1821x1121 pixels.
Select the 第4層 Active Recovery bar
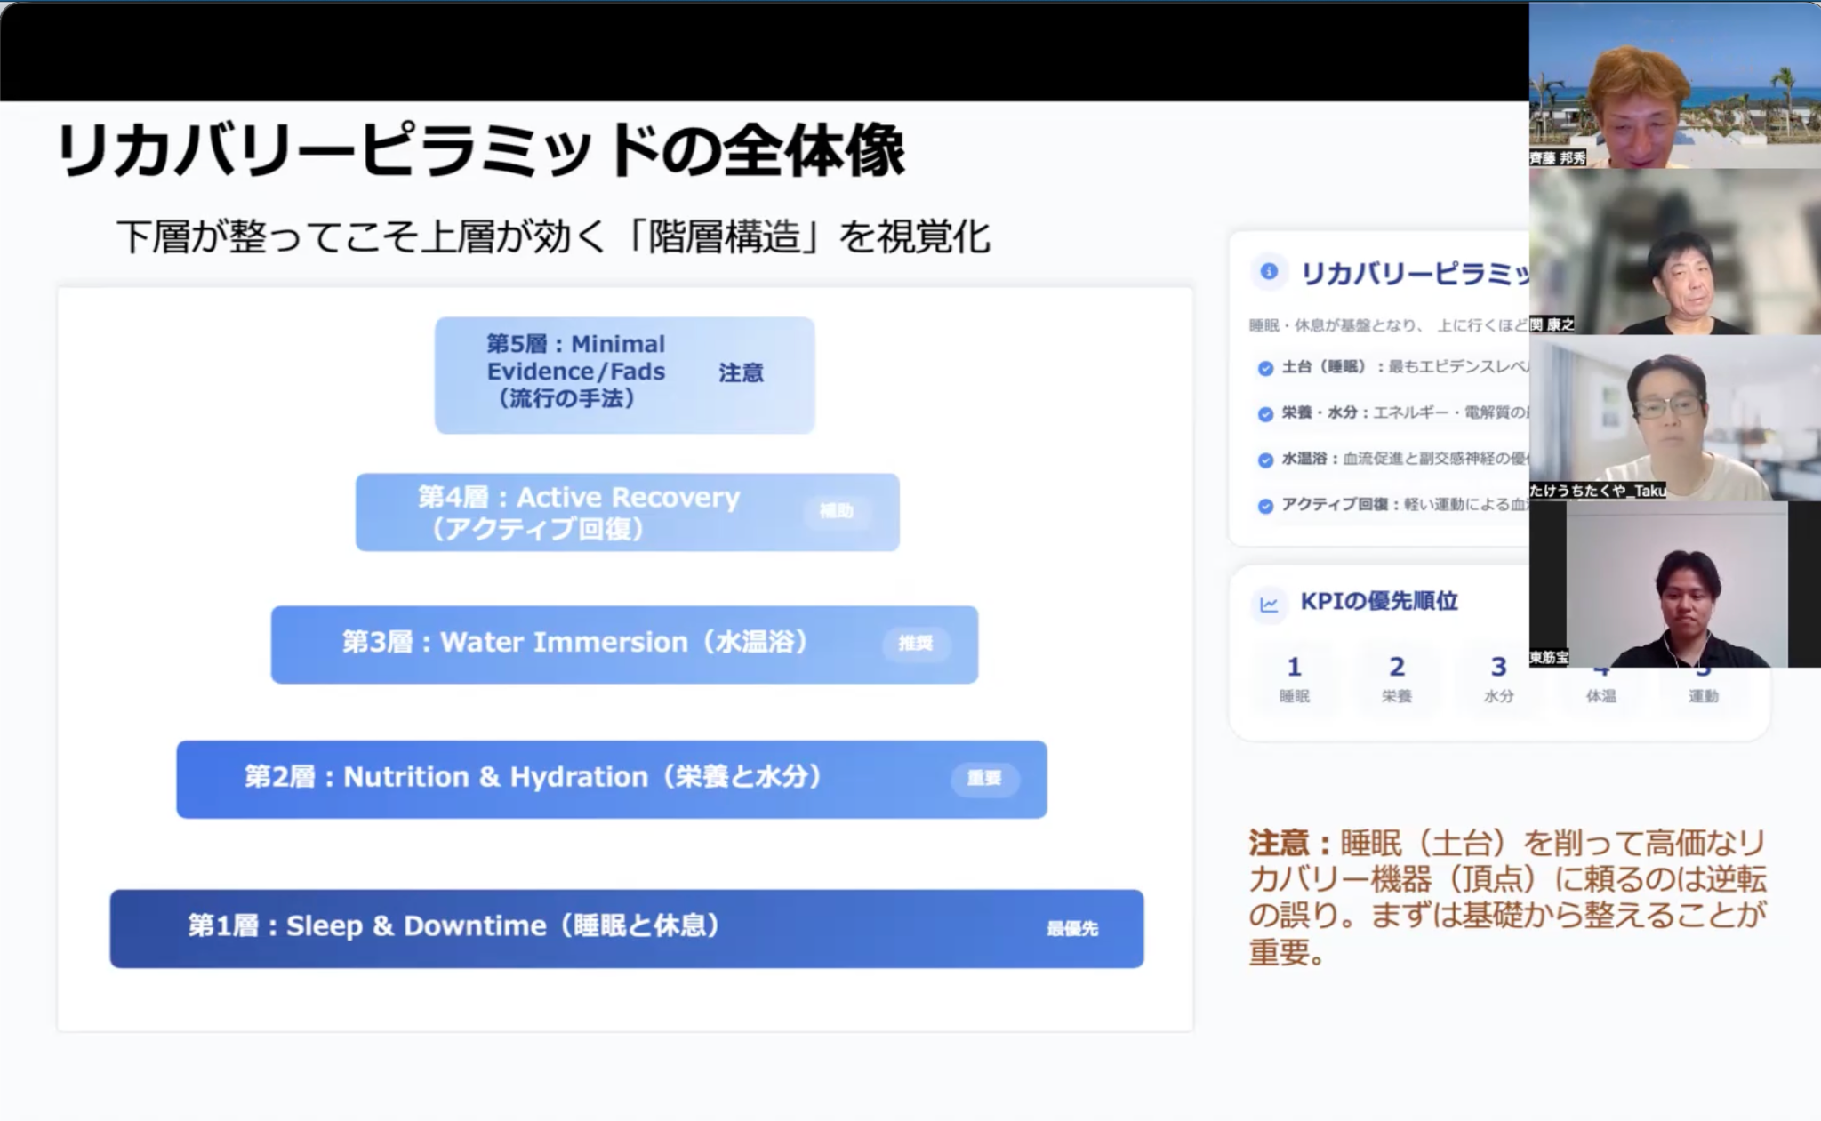[627, 512]
